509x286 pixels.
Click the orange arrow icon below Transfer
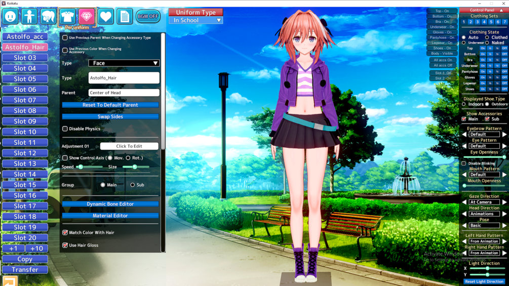(10, 281)
